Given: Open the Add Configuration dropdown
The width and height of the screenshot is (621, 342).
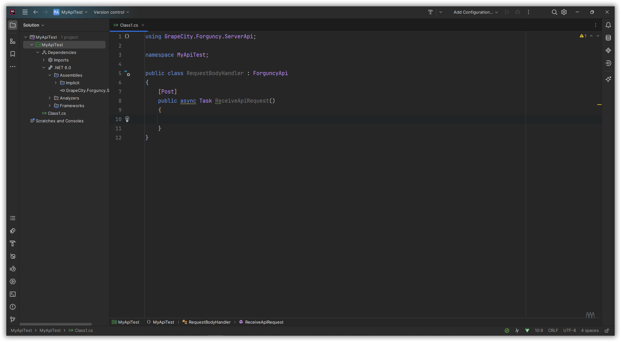Looking at the screenshot, I should pyautogui.click(x=476, y=12).
